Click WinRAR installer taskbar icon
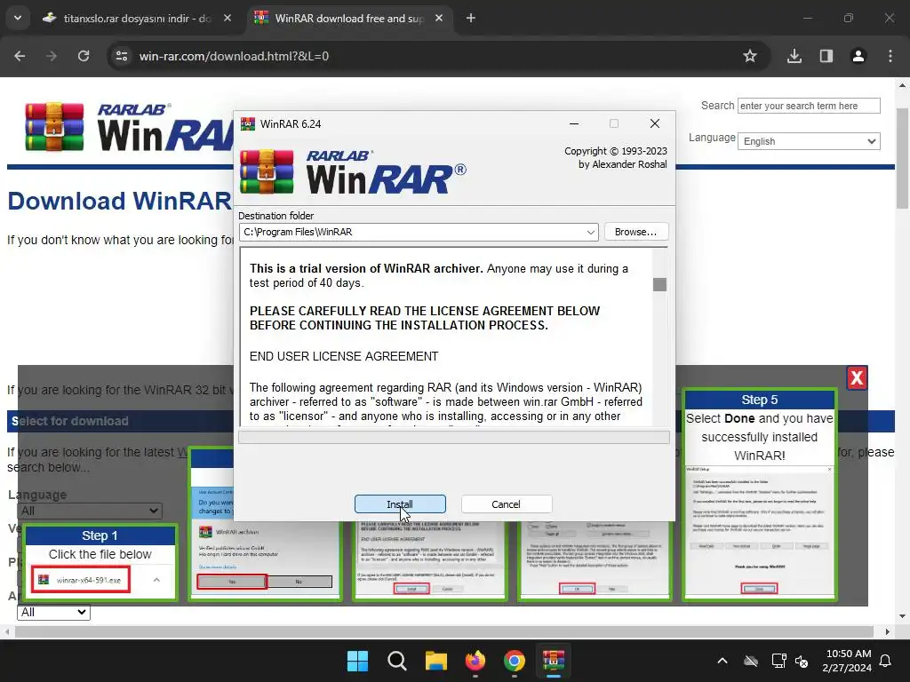This screenshot has width=910, height=682. [x=554, y=661]
